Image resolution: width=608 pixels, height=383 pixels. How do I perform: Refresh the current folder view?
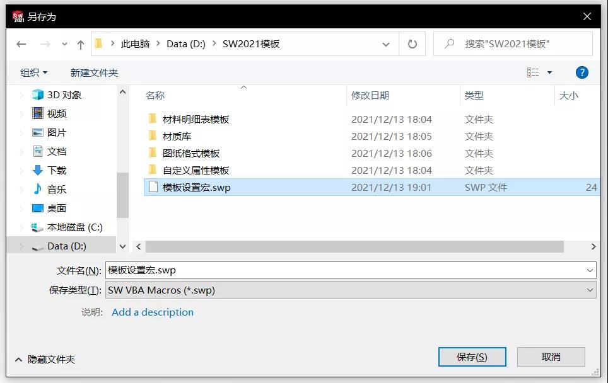[412, 44]
